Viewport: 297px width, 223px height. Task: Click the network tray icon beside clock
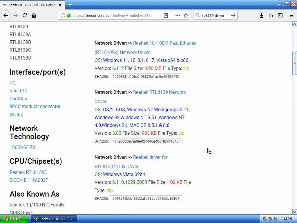click(x=276, y=219)
